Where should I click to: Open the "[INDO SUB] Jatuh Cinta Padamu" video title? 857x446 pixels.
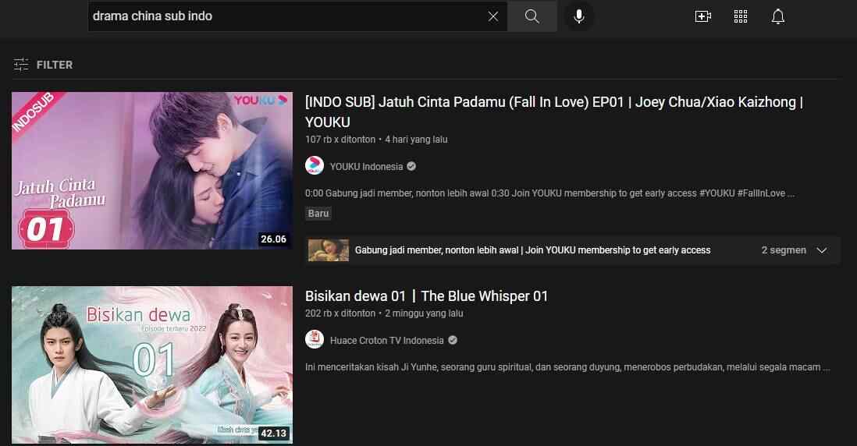click(x=553, y=112)
